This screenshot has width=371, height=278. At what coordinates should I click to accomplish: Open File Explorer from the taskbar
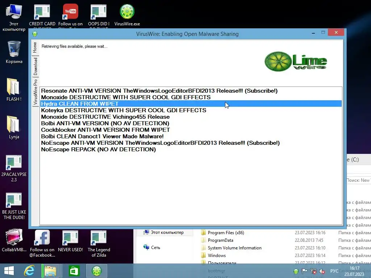point(50,271)
